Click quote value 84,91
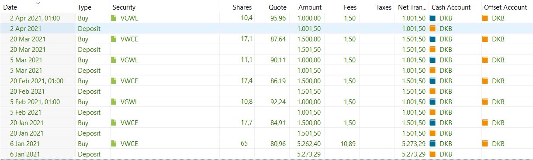 279,123
